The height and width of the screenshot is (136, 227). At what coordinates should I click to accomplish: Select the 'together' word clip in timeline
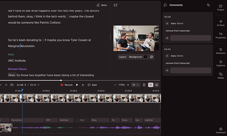click(152, 120)
